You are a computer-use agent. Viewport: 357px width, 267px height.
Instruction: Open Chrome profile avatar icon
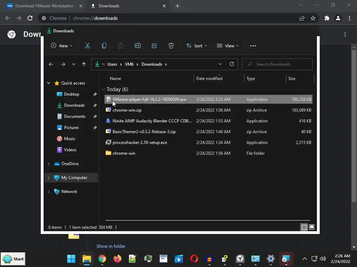tap(338, 18)
